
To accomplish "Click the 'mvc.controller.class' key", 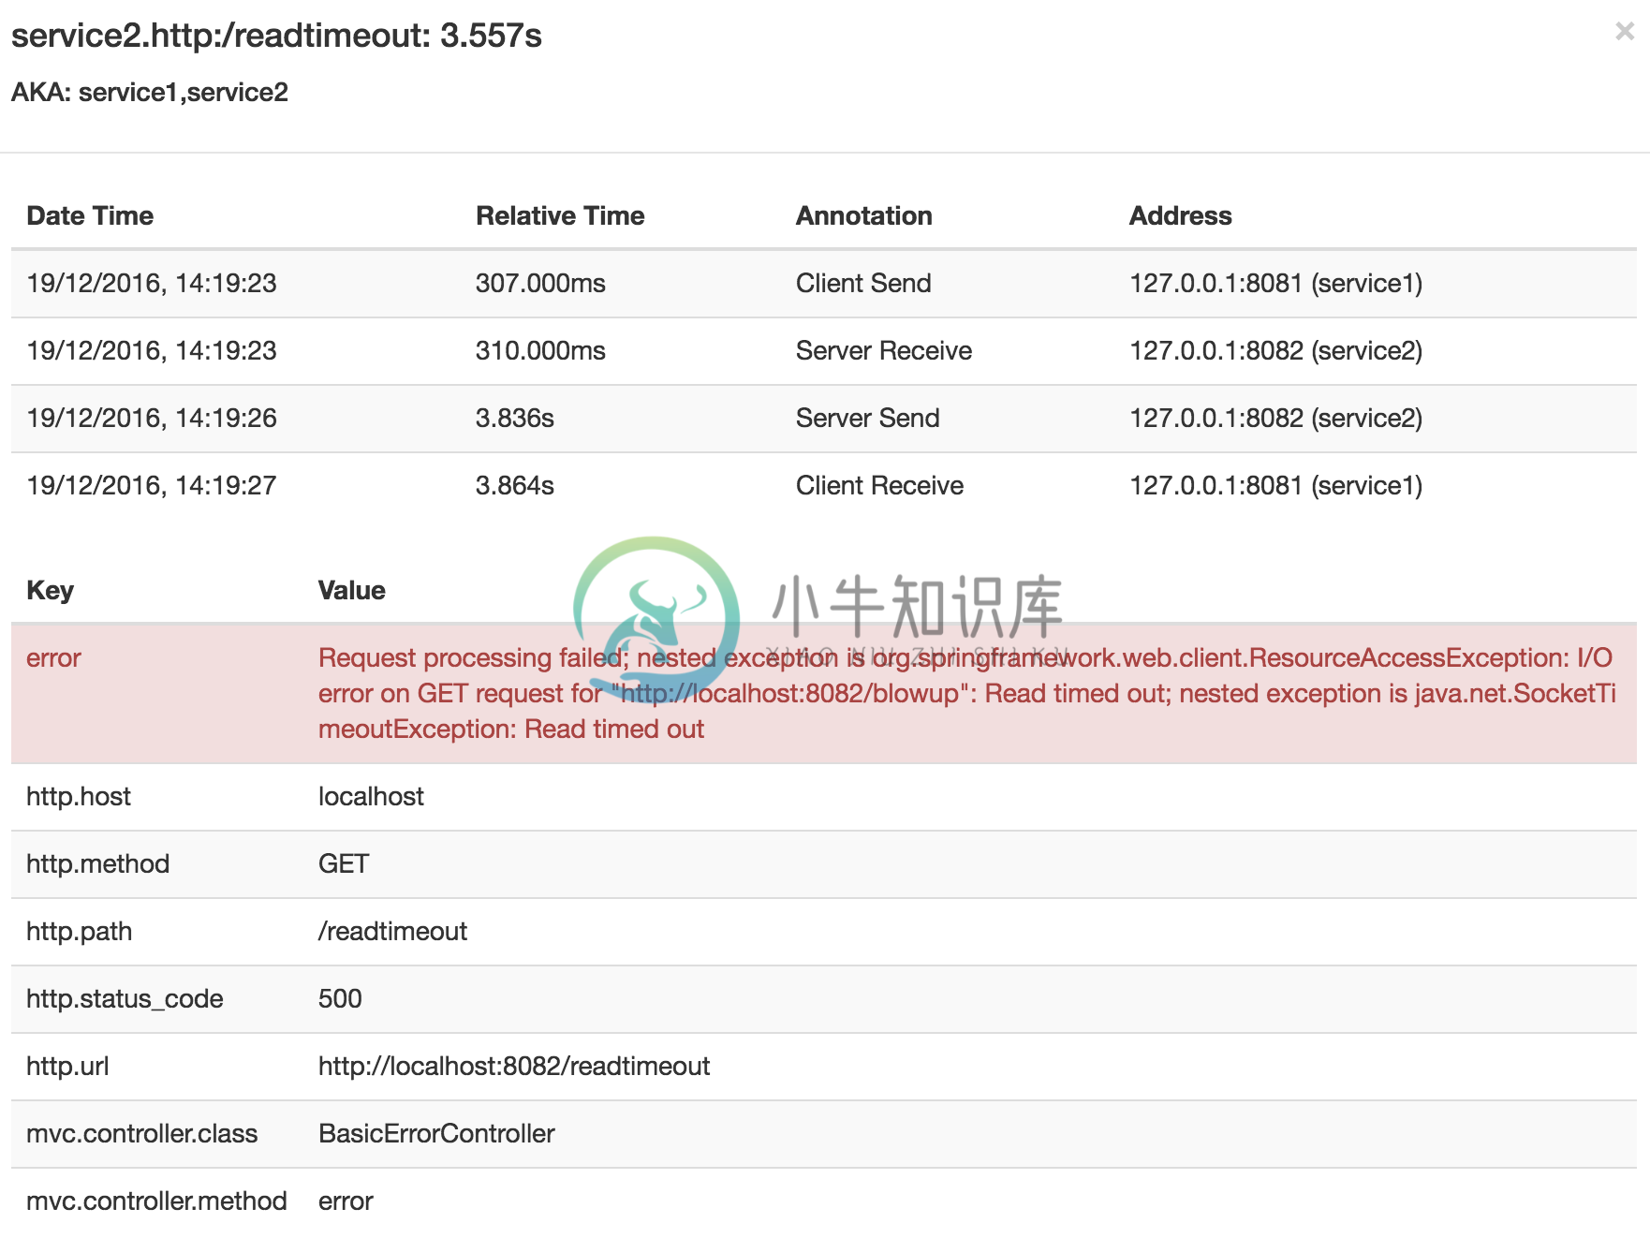I will coord(141,1133).
